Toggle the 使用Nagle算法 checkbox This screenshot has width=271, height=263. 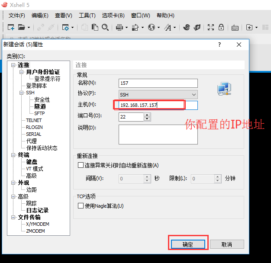tap(81, 206)
